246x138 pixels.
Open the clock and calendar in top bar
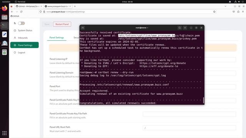click(x=127, y=2)
